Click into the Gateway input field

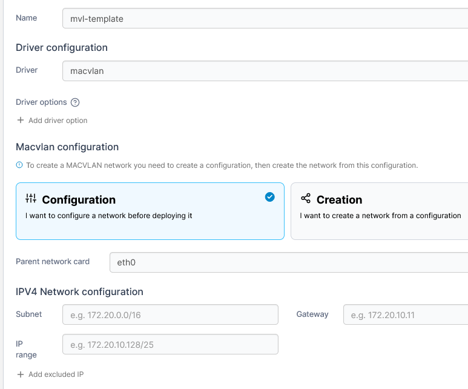click(406, 314)
